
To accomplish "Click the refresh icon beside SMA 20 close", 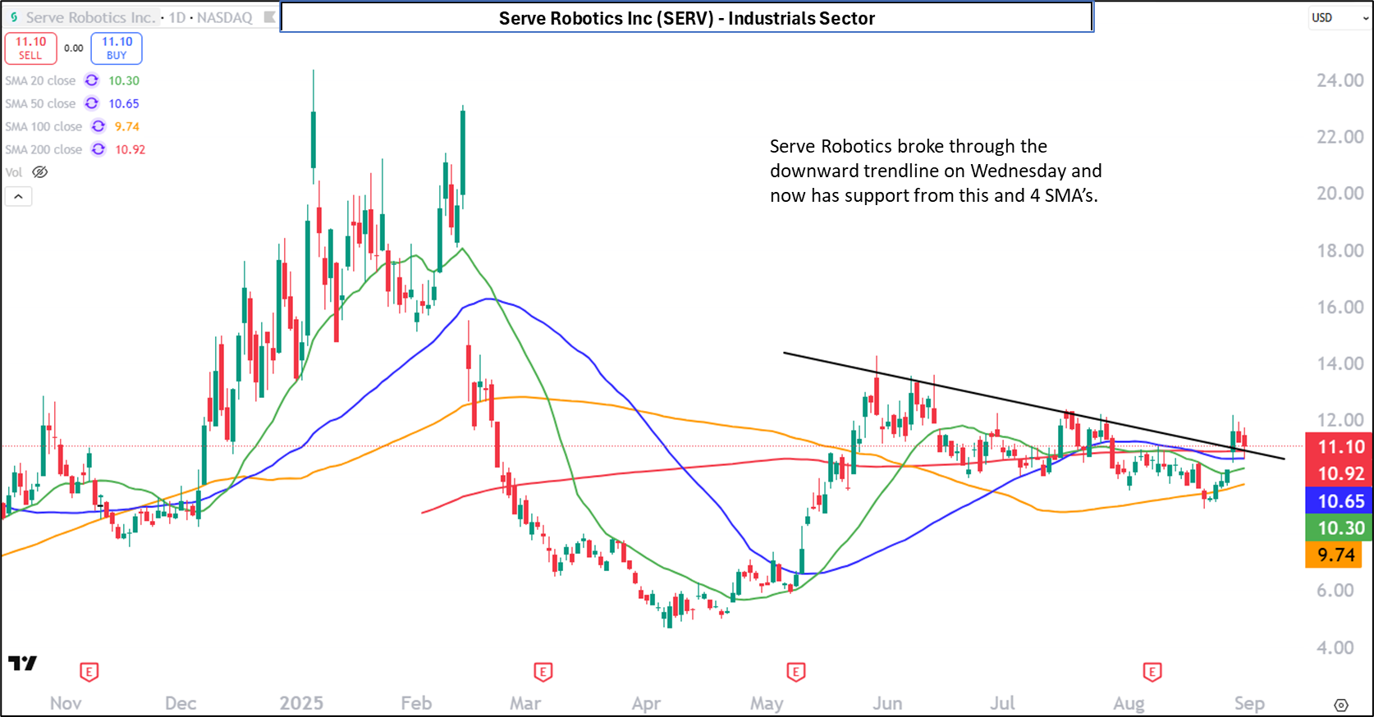I will tap(92, 80).
